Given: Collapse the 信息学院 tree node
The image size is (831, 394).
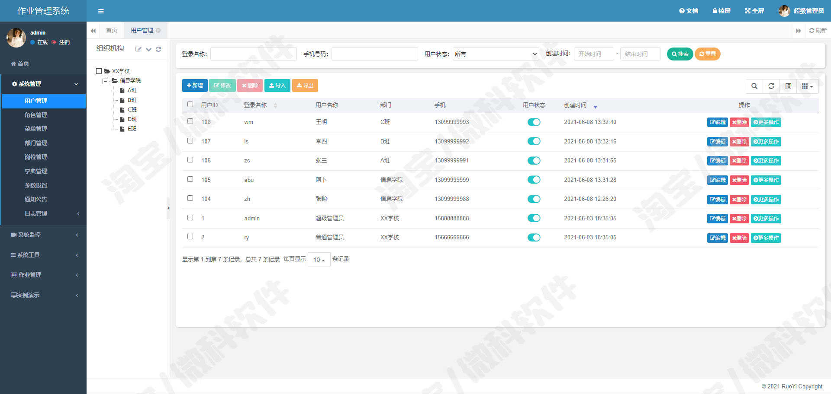Looking at the screenshot, I should tap(106, 81).
